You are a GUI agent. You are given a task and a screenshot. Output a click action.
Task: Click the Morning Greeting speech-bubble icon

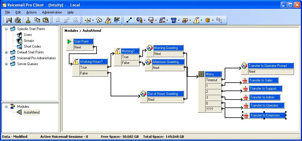coord(150,48)
